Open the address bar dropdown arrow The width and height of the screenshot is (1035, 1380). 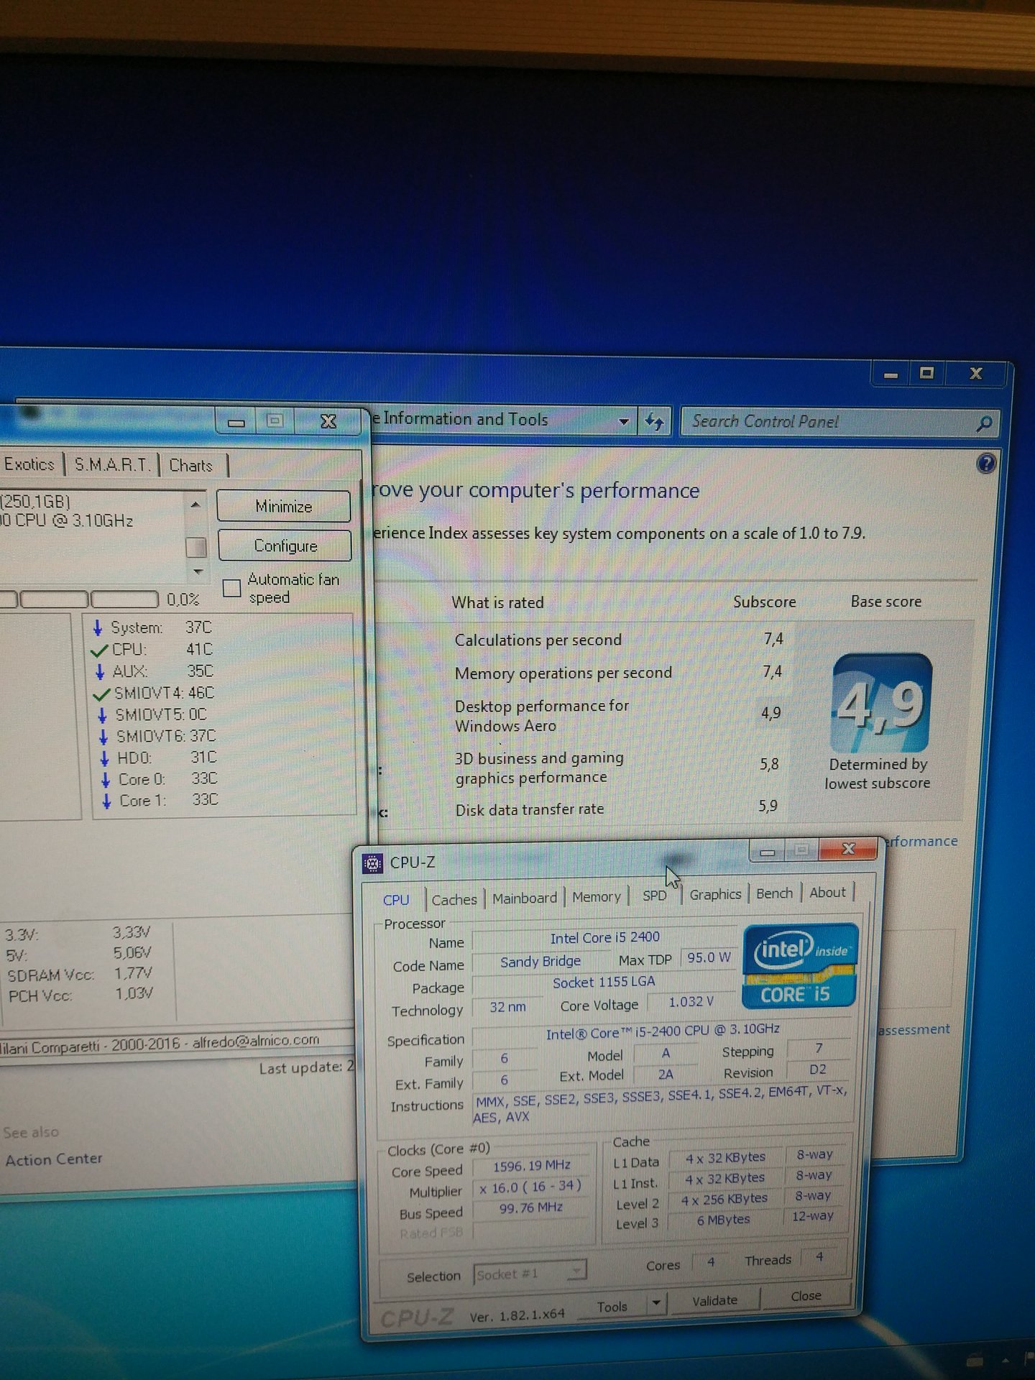coord(623,422)
